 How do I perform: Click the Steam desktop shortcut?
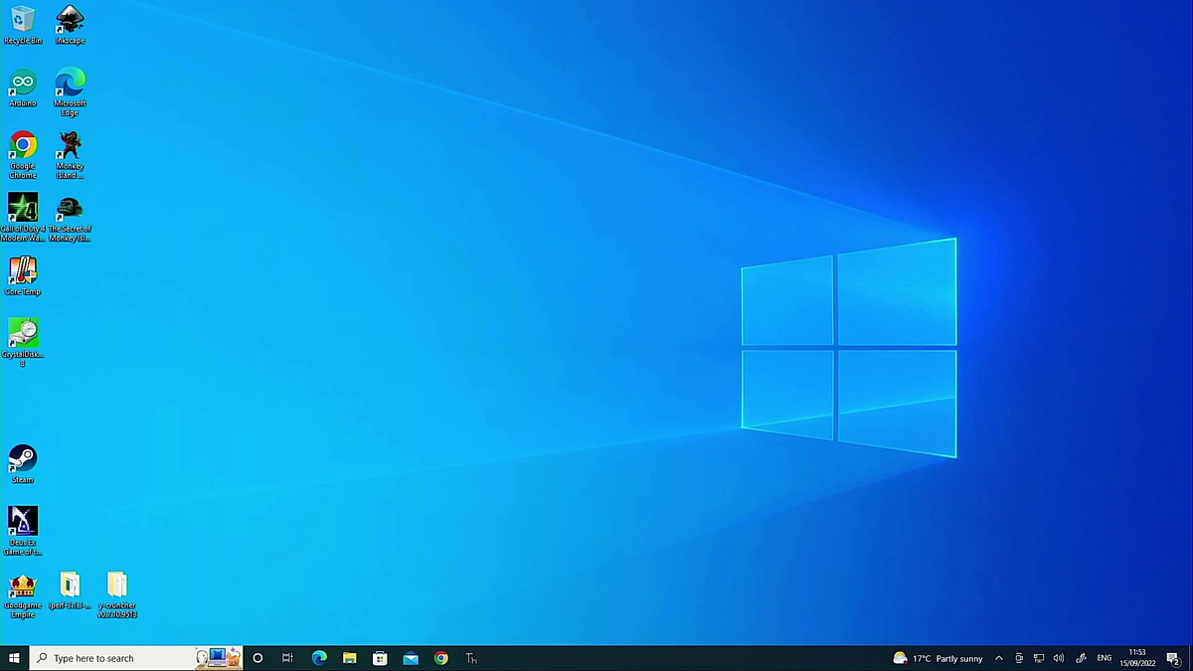tap(23, 464)
